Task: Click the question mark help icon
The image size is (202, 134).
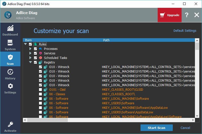Action: 186,15
